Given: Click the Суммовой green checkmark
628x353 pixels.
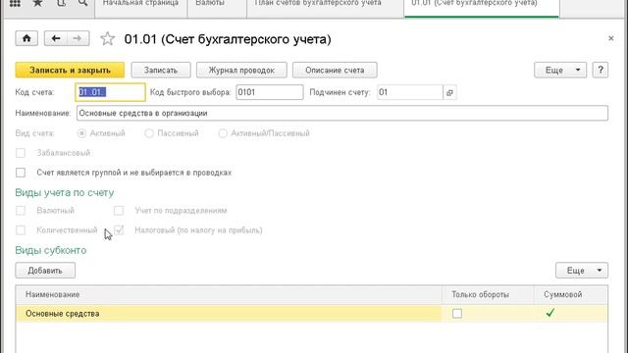Looking at the screenshot, I should 549,313.
